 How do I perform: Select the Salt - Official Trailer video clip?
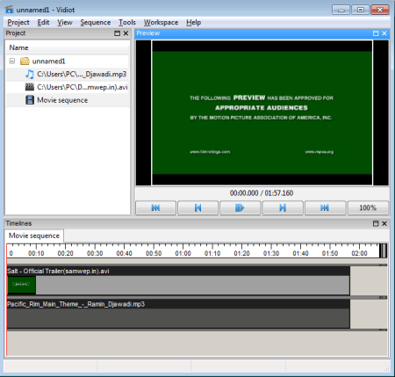coord(178,280)
